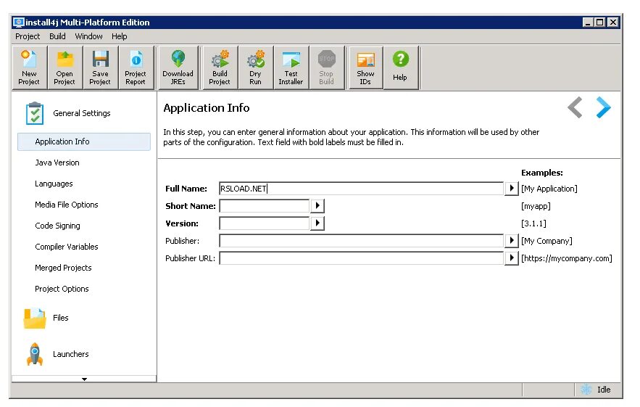Open the Launchers section with rocket icon
This screenshot has width=640, height=407.
pos(57,354)
